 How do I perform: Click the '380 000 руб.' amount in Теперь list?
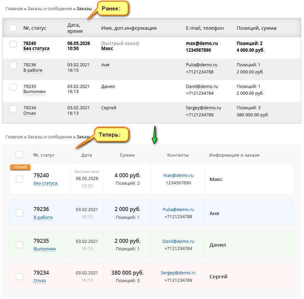pos(128,273)
